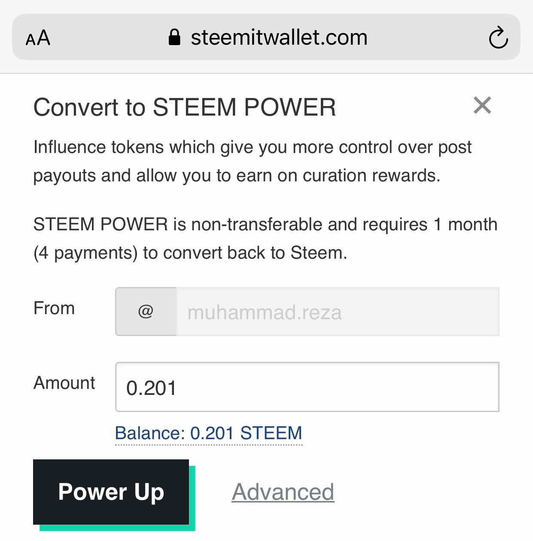Click the Amount label
Screen dimensions: 533x541
pyautogui.click(x=64, y=383)
